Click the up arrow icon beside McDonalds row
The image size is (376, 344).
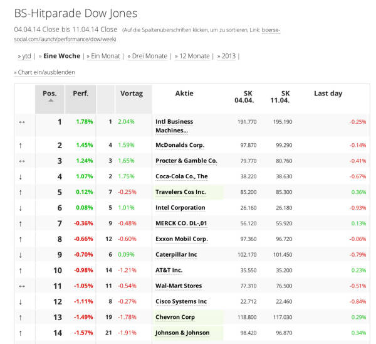[x=21, y=145]
